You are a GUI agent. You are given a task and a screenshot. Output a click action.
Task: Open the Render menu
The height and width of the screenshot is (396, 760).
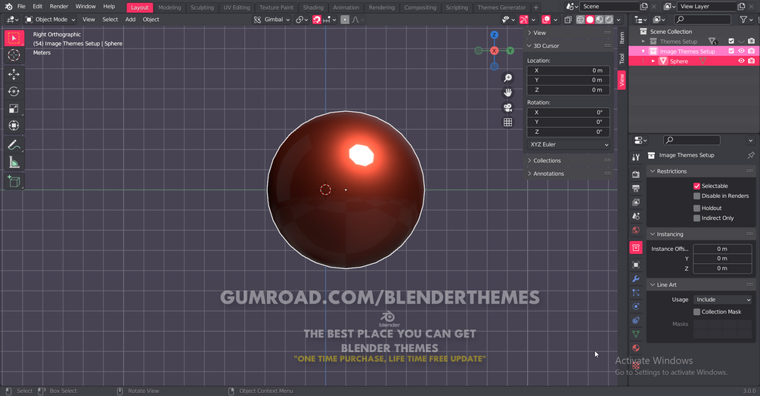coord(59,7)
